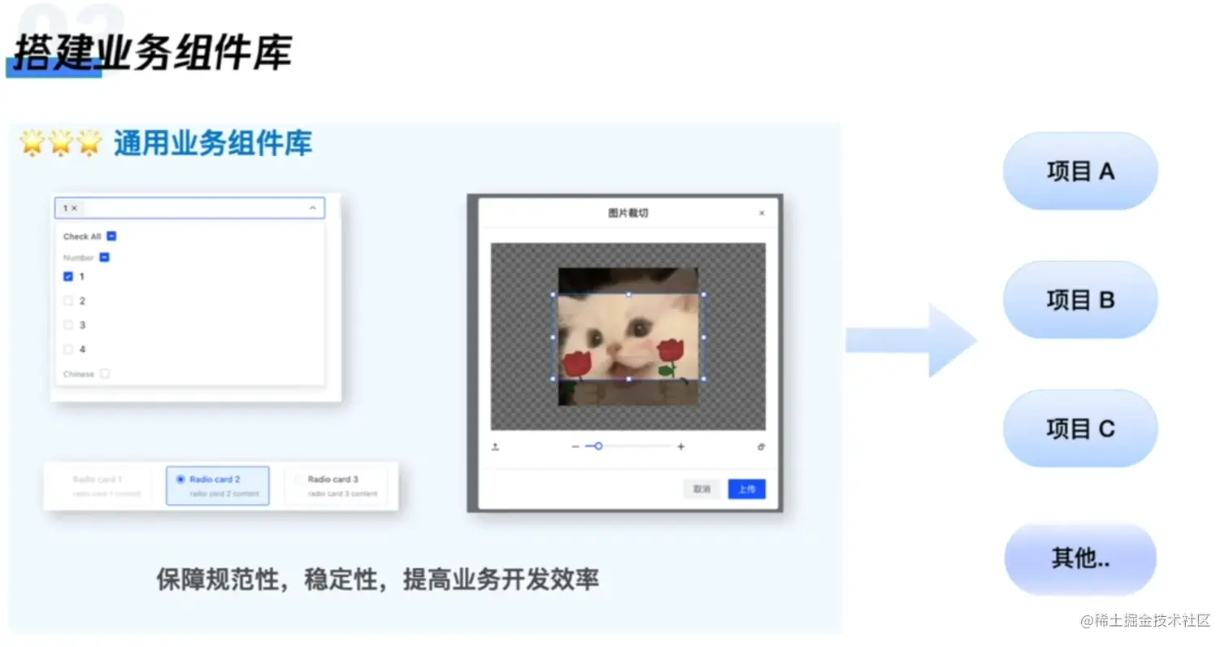
Task: Remove tag "1" via its × icon
Action: click(x=75, y=208)
